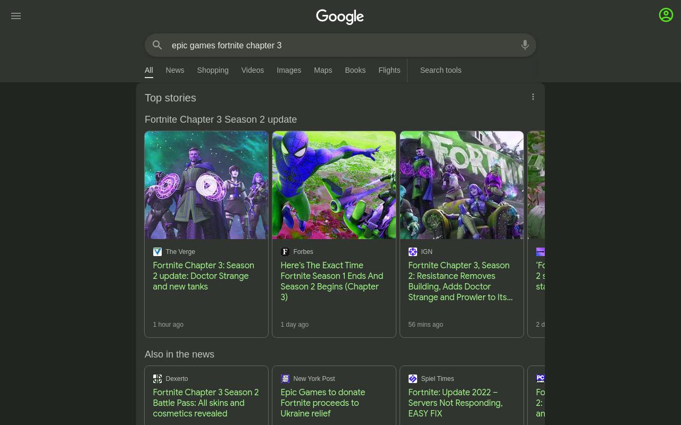This screenshot has width=681, height=425.
Task: Click the 'Also in the news' heading
Action: tap(179, 354)
